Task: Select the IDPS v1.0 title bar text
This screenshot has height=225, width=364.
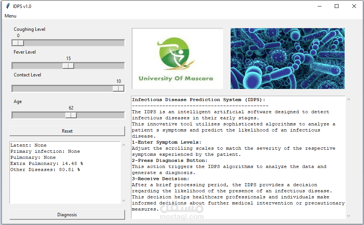Action: point(22,6)
